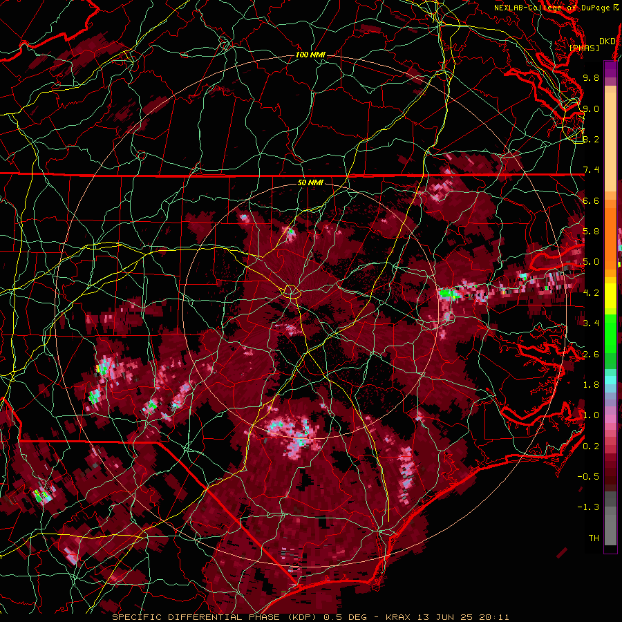Pick the cyan segment of the color bar
This screenshot has width=622, height=622.
[x=610, y=380]
